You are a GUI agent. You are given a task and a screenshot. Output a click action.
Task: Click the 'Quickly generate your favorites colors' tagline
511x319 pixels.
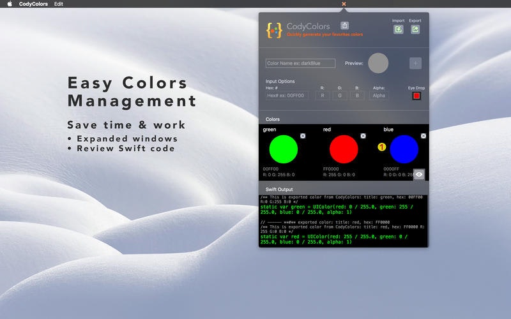pyautogui.click(x=324, y=34)
